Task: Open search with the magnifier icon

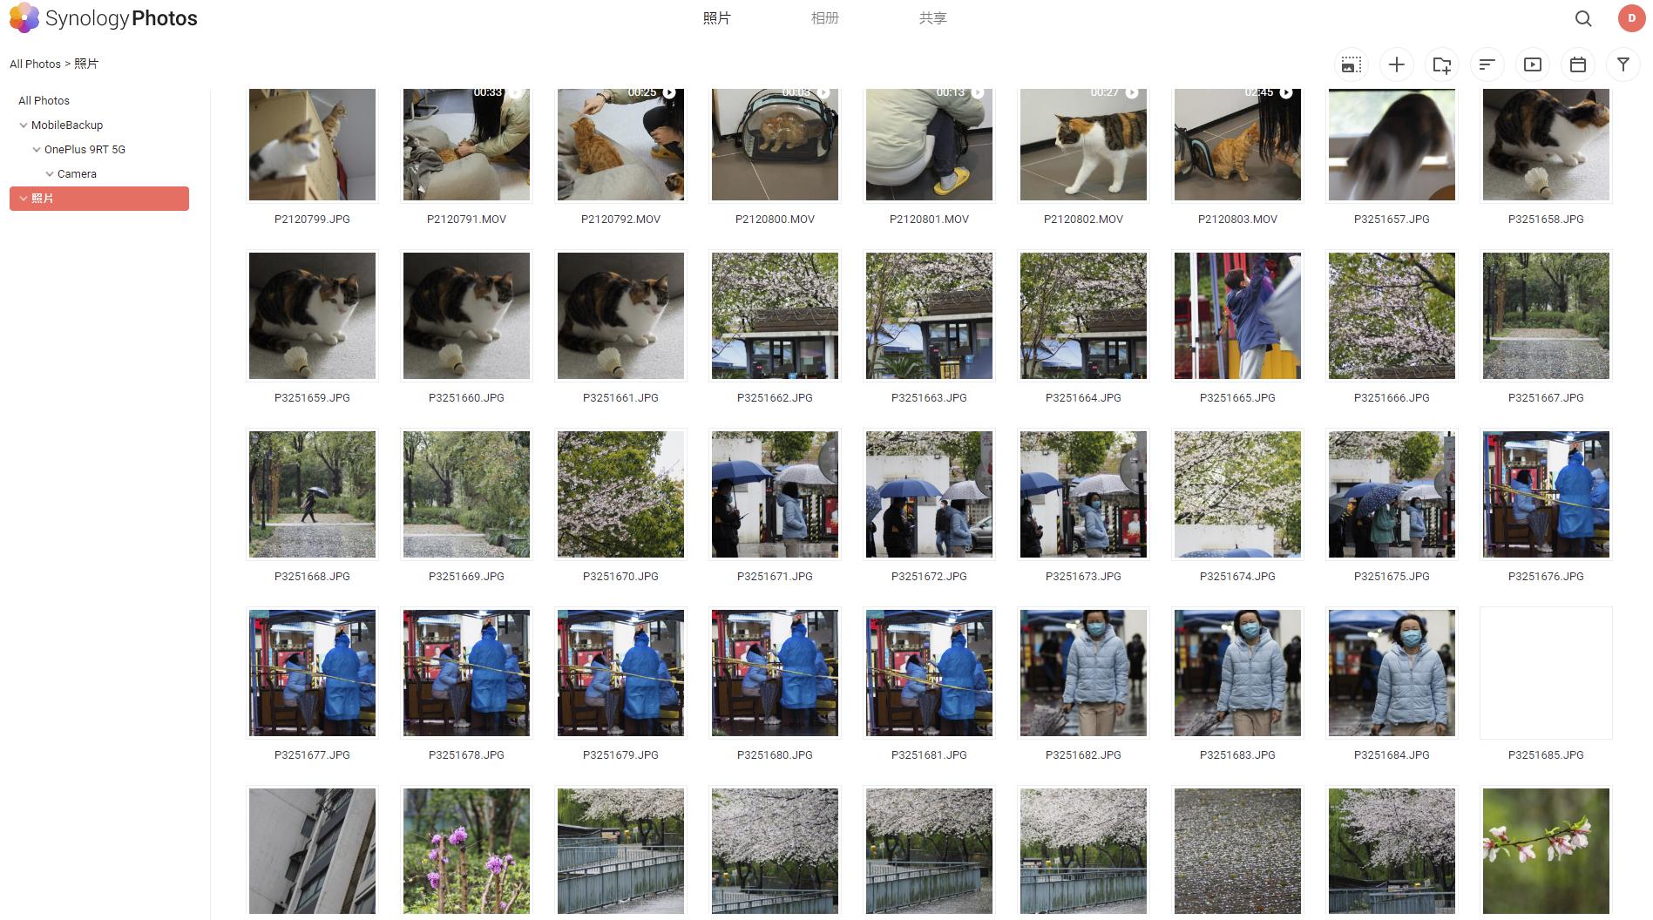Action: (1583, 18)
